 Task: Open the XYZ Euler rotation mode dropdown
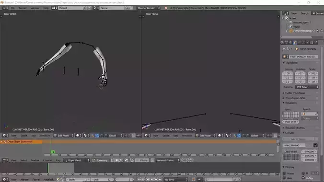(x=307, y=87)
